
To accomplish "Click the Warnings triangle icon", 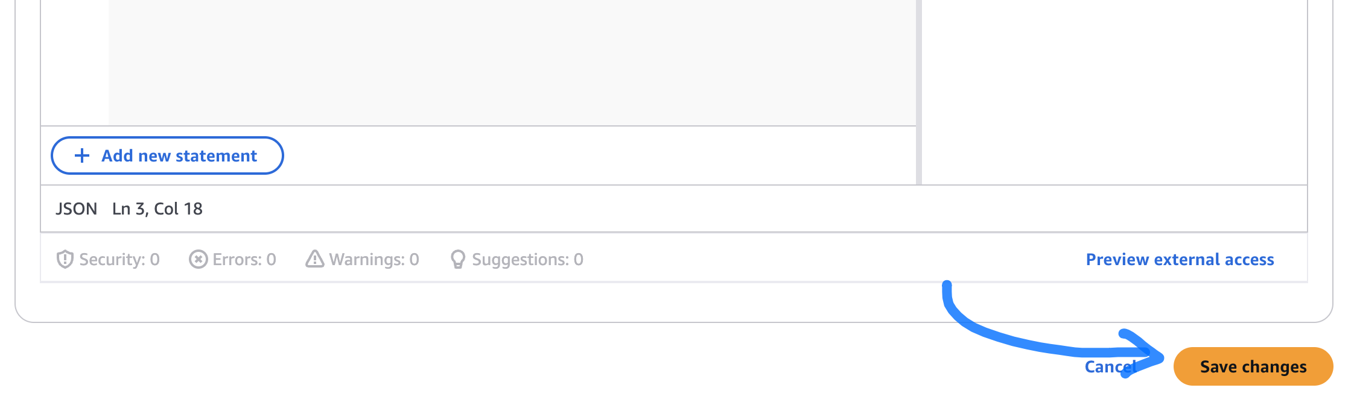I will coord(314,259).
